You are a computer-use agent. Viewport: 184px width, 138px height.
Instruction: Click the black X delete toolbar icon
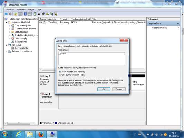[39, 14]
